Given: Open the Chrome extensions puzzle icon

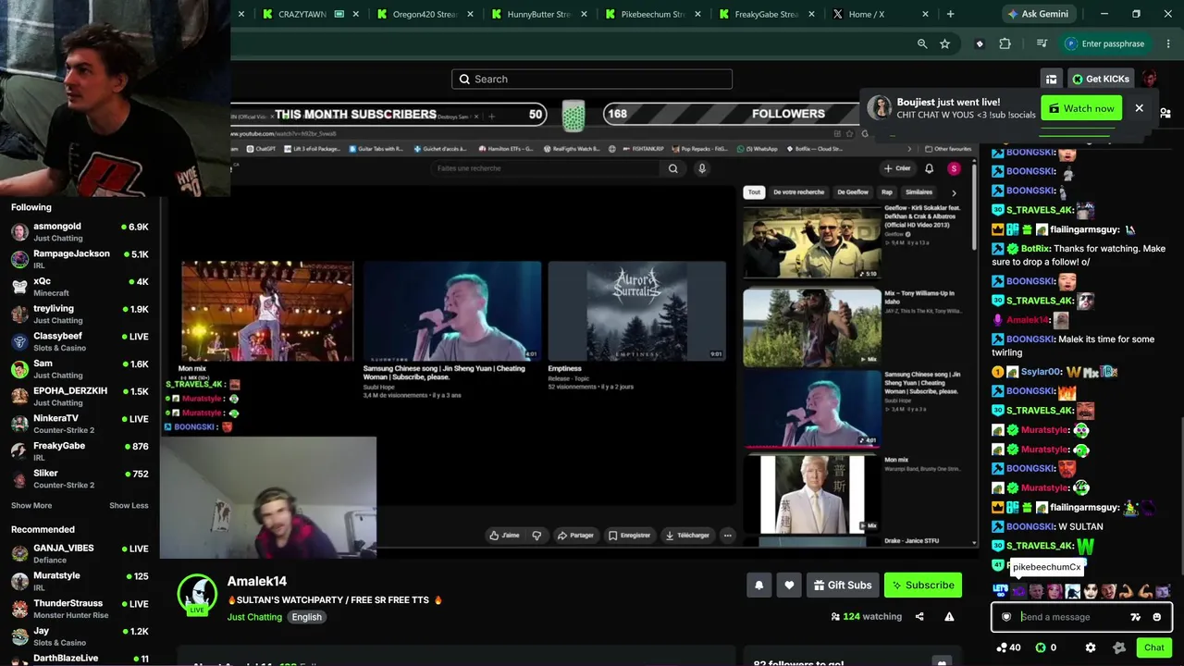Looking at the screenshot, I should pos(1005,43).
